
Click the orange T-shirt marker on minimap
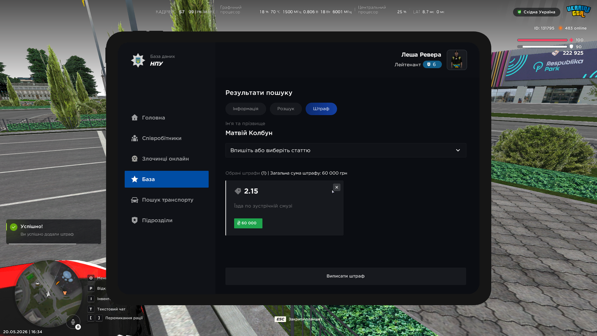coord(65,292)
